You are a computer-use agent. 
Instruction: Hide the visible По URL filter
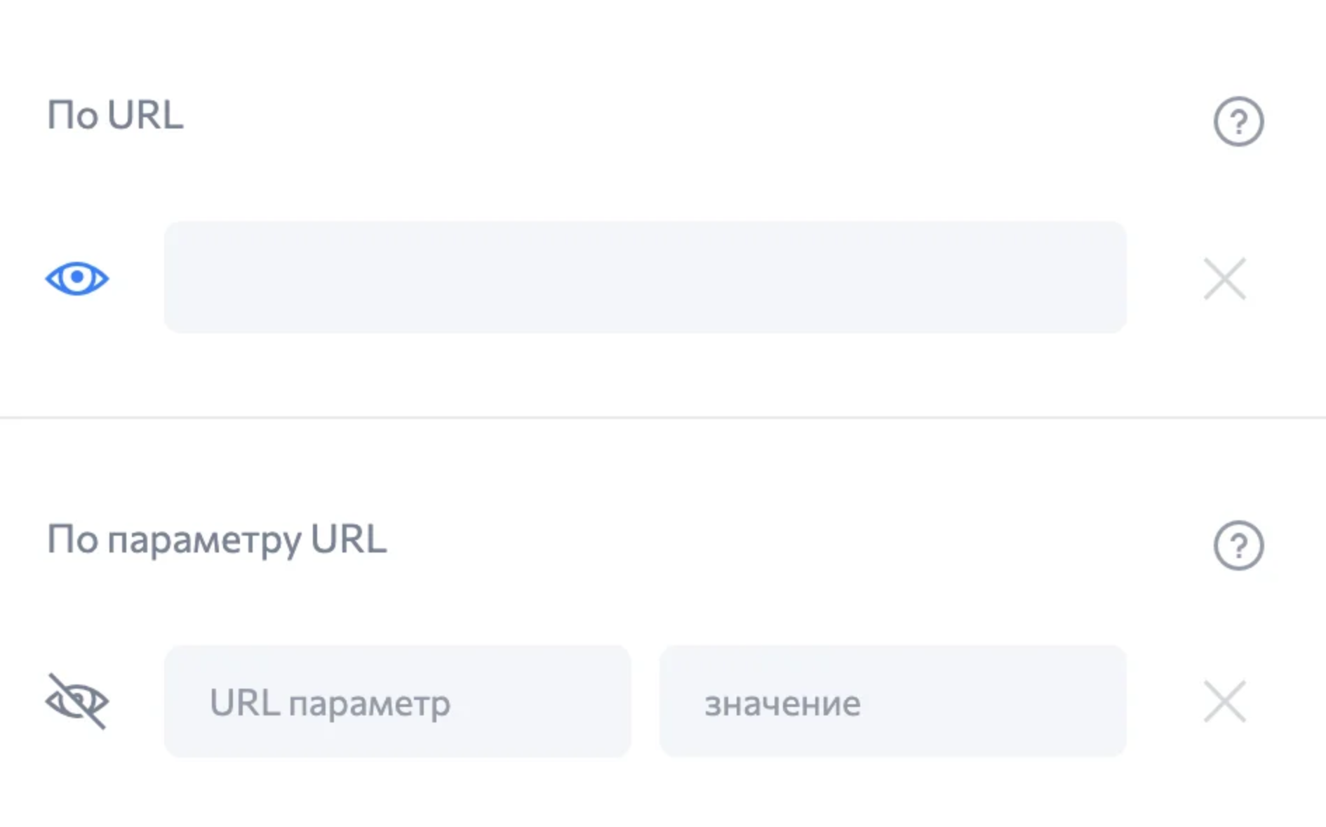[77, 278]
